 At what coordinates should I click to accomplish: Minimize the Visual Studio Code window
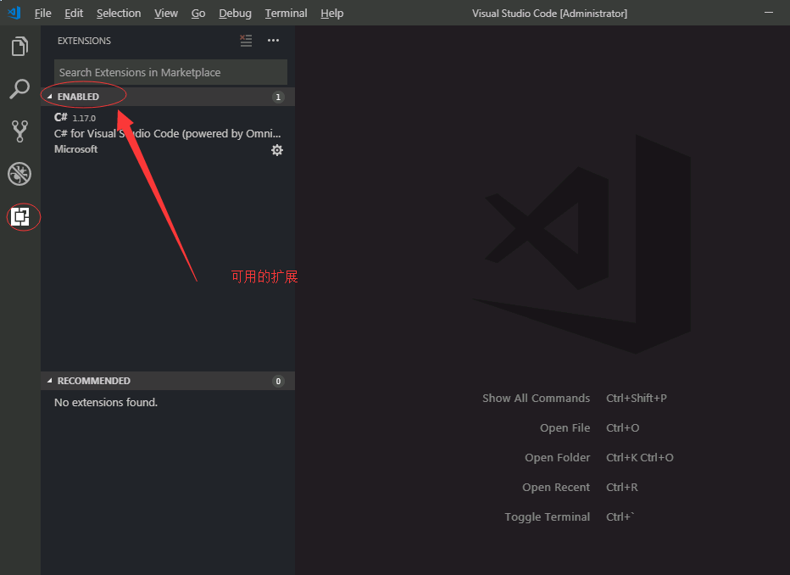(x=769, y=12)
